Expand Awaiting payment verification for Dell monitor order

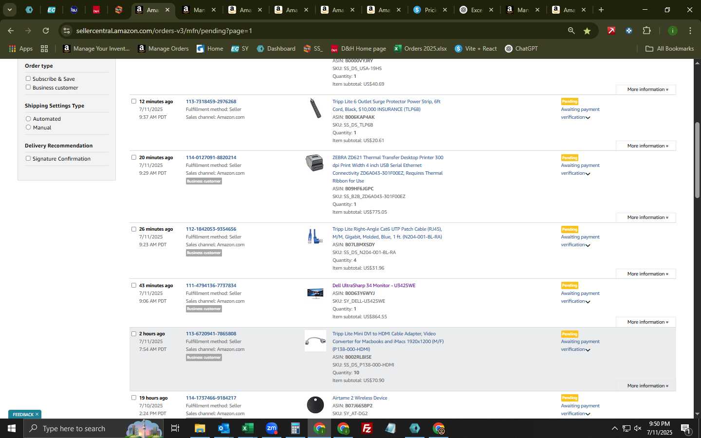pos(580,297)
